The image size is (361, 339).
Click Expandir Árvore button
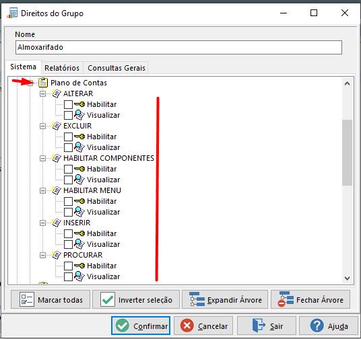pos(225,299)
